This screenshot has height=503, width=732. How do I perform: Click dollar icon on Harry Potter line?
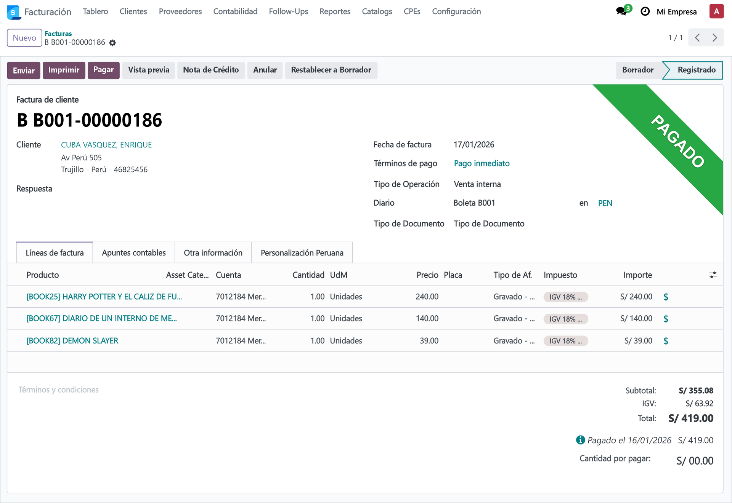coord(666,297)
